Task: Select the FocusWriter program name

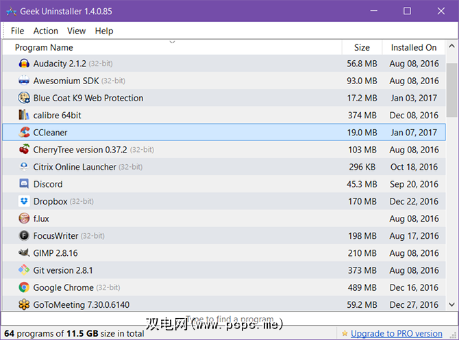Action: pos(55,236)
